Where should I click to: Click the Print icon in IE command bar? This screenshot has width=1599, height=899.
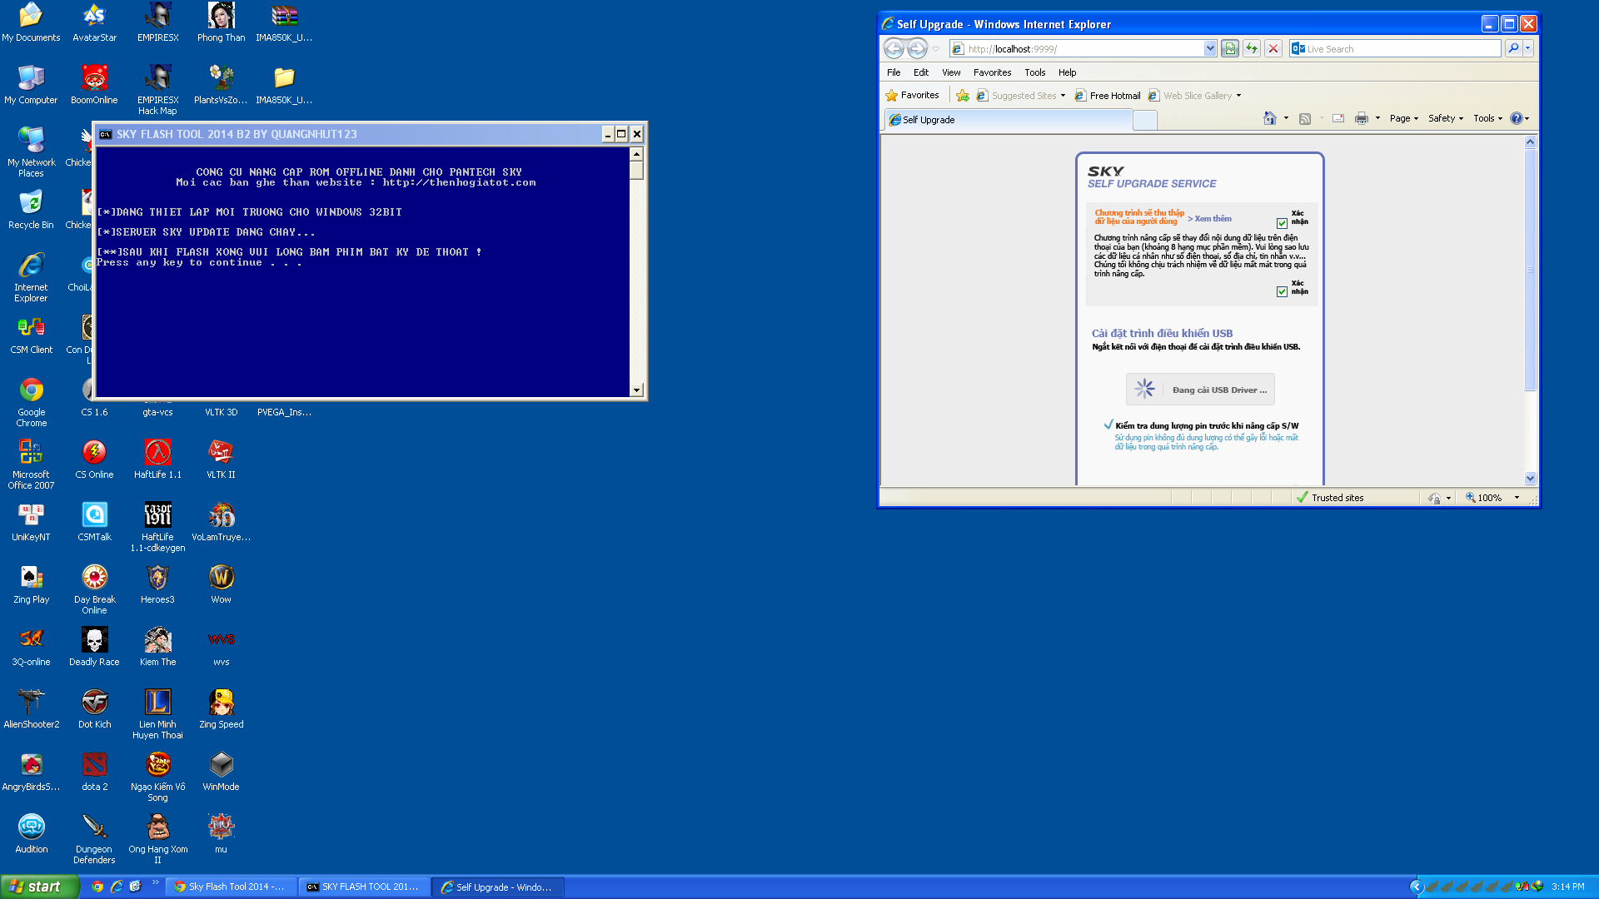[1362, 118]
